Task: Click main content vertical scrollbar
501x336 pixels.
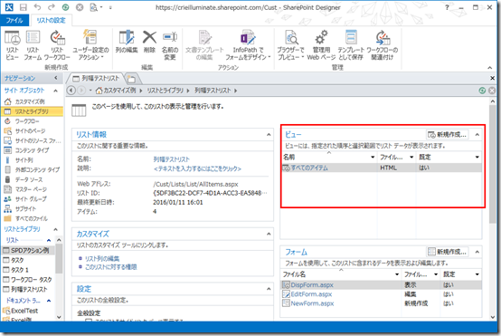Action: point(492,165)
